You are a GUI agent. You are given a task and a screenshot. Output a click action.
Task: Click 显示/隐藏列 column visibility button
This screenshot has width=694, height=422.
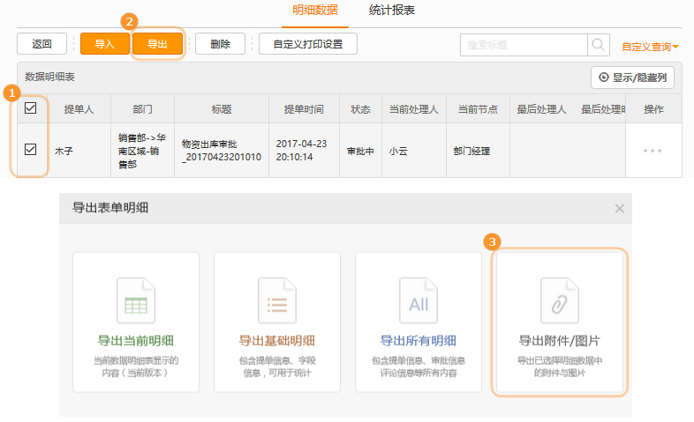tap(632, 78)
